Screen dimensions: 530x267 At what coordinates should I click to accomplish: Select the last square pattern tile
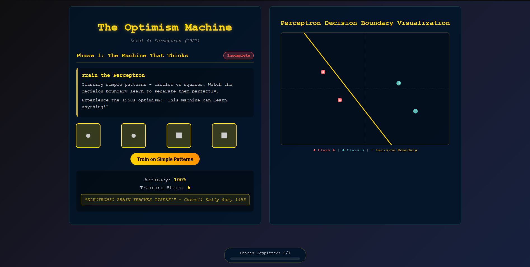pos(224,136)
